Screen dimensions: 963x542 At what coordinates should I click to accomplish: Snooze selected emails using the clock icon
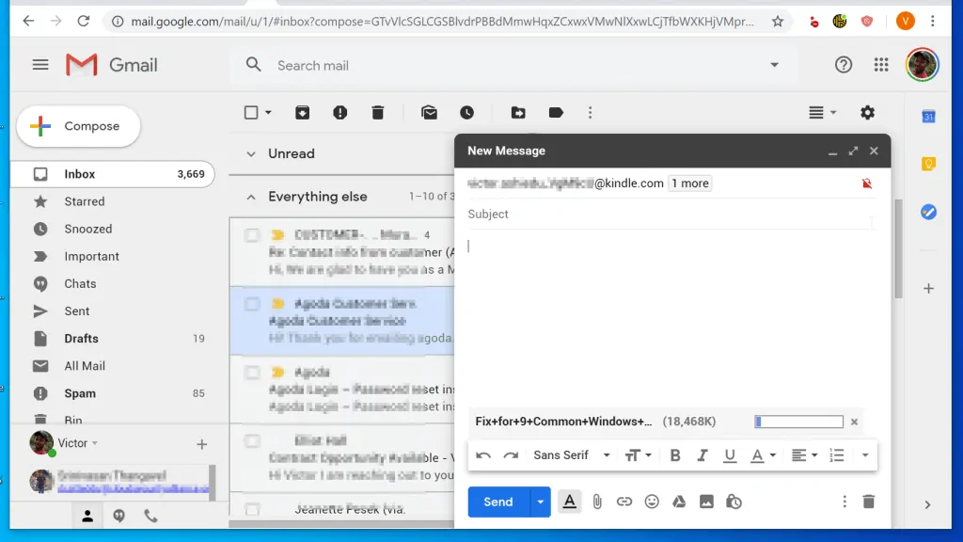[467, 112]
